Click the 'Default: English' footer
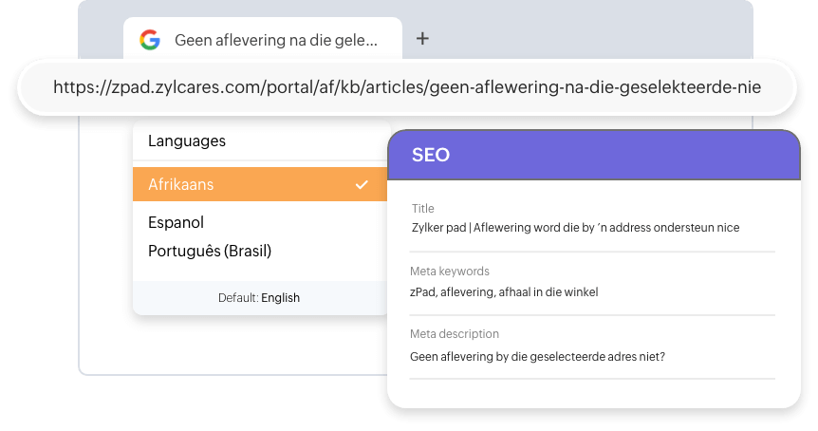This screenshot has width=818, height=431. (x=259, y=297)
